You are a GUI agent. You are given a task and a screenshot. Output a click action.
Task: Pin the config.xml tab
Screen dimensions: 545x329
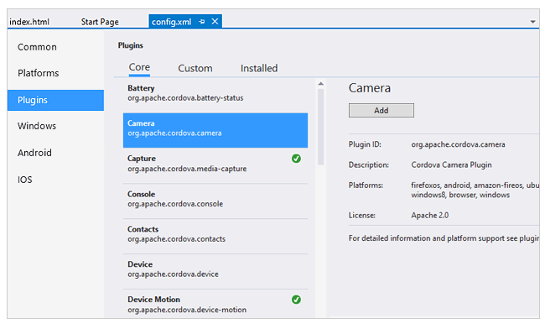(x=202, y=22)
